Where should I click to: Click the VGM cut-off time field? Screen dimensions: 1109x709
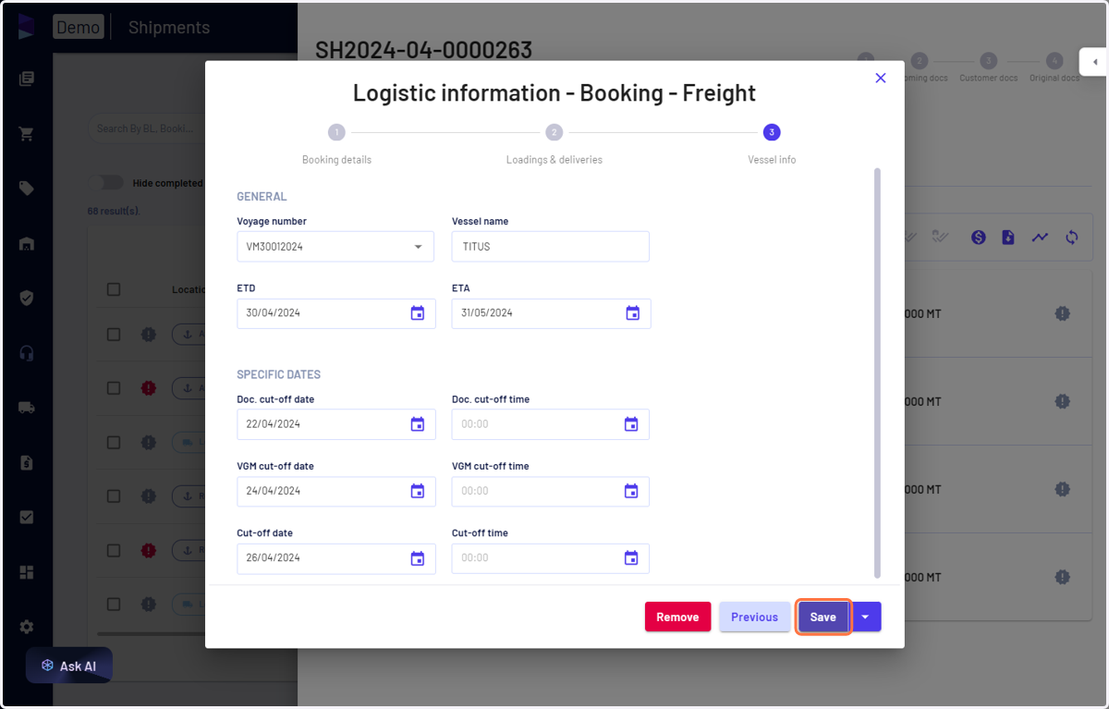[x=551, y=491]
